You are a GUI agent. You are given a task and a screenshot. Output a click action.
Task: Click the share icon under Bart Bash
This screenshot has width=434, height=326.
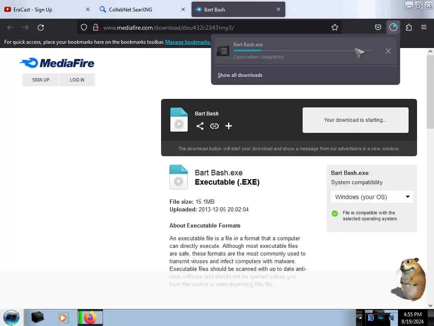click(200, 126)
